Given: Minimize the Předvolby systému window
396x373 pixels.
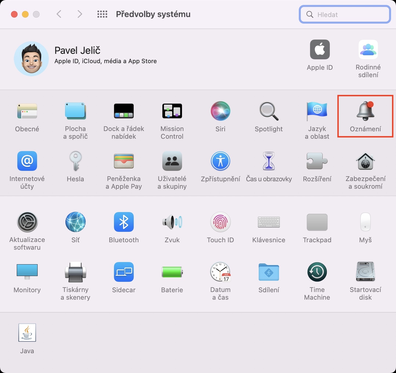Looking at the screenshot, I should click(x=25, y=14).
